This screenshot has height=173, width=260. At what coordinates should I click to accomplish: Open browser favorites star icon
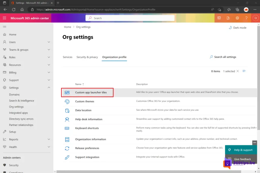[x=229, y=10]
